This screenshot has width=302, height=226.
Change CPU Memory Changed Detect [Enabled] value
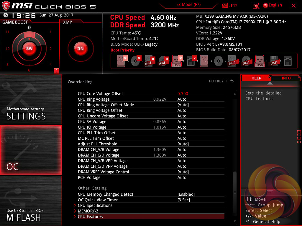tap(186, 194)
